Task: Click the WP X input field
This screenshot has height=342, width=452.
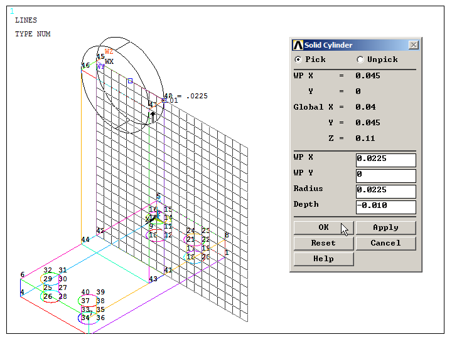Action: (x=385, y=160)
